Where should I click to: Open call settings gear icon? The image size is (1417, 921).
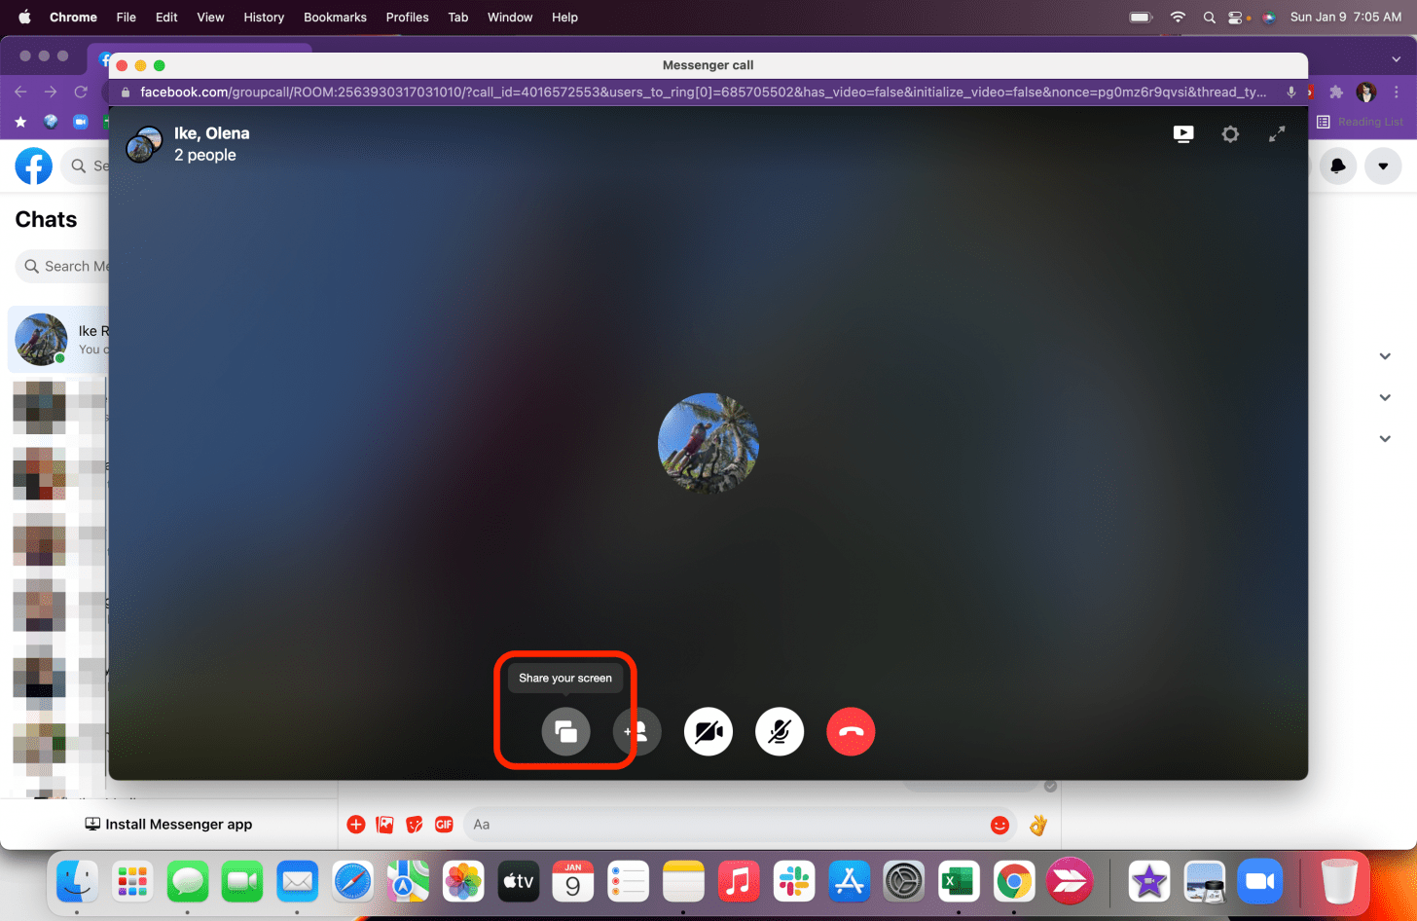(x=1230, y=134)
